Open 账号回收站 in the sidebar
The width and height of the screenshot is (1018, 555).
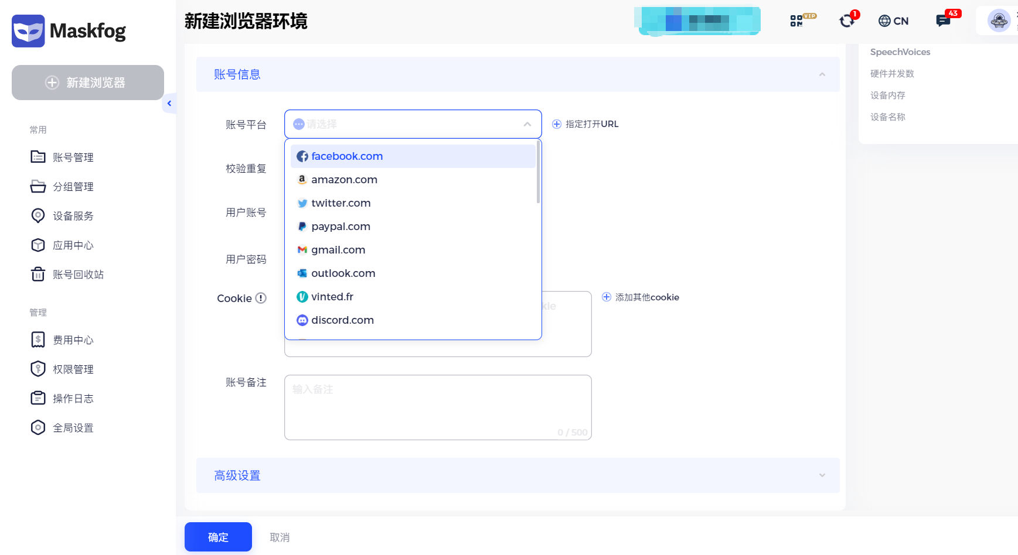[x=79, y=274]
